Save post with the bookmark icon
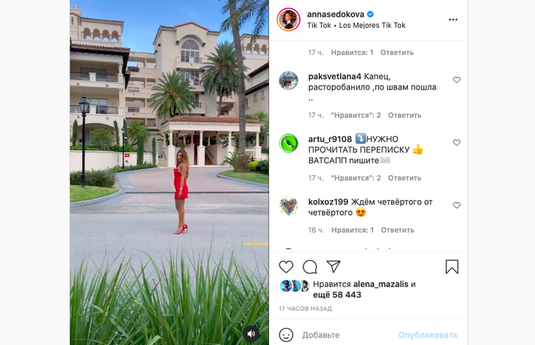535x345 pixels. (x=451, y=267)
